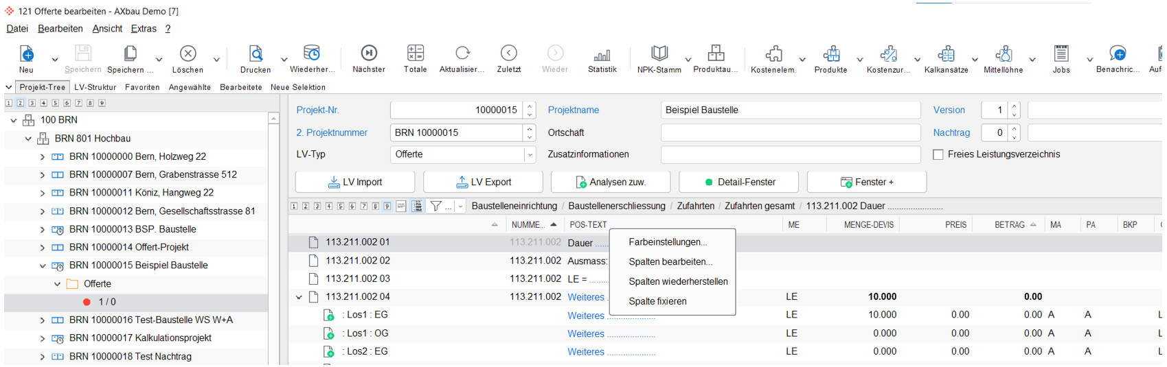Open dropdown arrow next to Neu
The image size is (1167, 367).
pos(55,60)
